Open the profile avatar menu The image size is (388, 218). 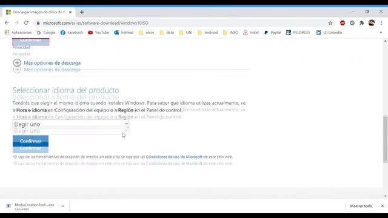pos(372,23)
